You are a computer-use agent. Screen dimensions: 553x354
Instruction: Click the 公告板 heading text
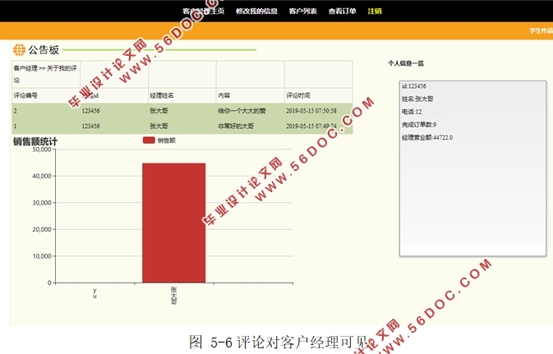point(44,50)
